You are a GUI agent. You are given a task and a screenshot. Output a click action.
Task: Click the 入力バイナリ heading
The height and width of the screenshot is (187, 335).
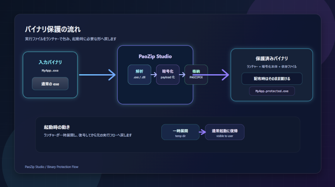click(x=50, y=62)
